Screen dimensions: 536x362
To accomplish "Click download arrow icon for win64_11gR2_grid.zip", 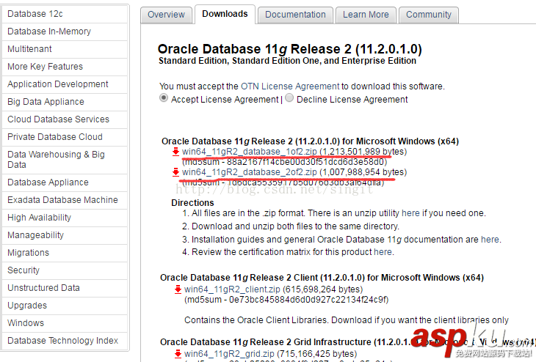I will click(178, 354).
